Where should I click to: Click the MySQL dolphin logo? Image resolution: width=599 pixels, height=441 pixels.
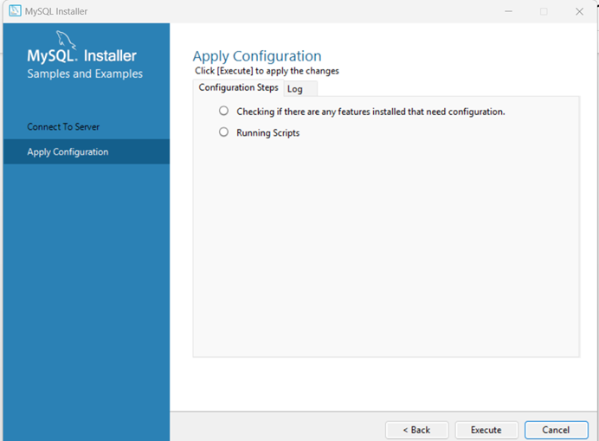[66, 40]
